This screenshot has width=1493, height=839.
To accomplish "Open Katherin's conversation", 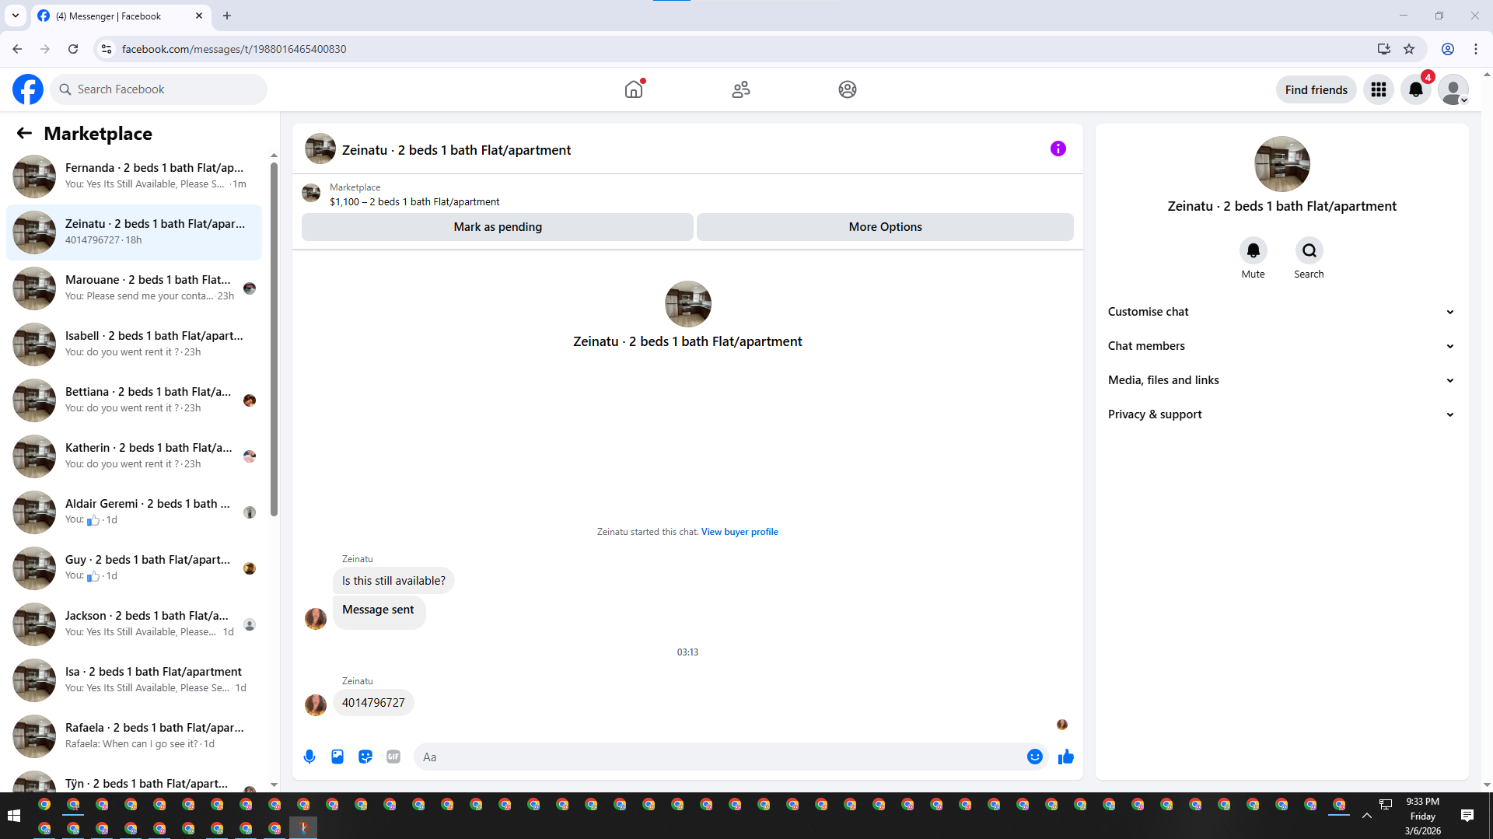I will coord(134,456).
